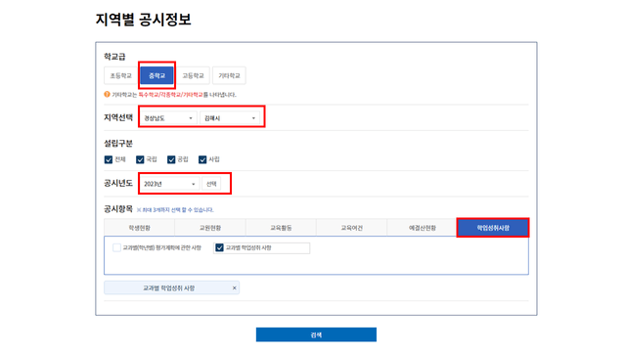Switch to the 예결산현황 tab
The height and width of the screenshot is (352, 626).
tap(422, 228)
